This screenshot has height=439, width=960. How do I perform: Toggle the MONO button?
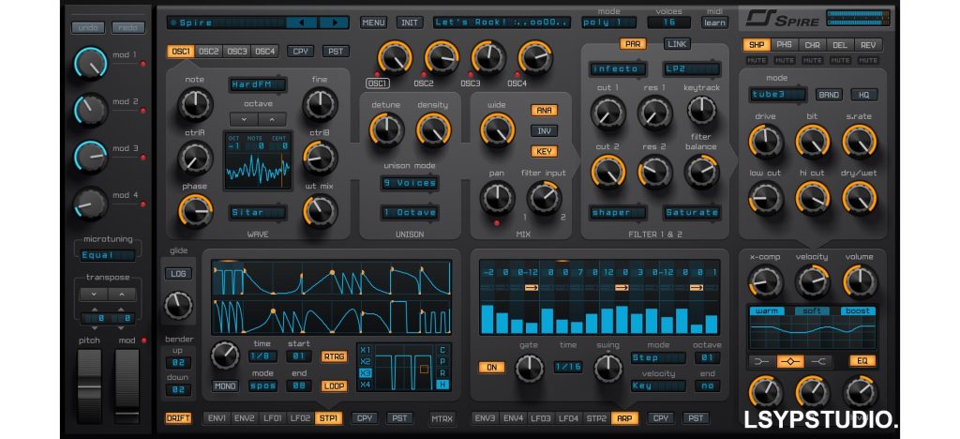point(225,386)
